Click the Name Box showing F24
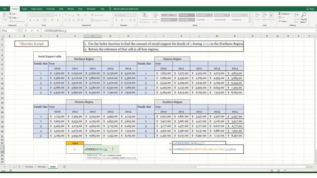This screenshot has height=178, width=317. pyautogui.click(x=9, y=31)
